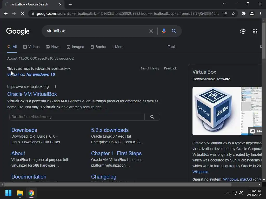Click the horizontal scrollbar thumb

click(118, 184)
